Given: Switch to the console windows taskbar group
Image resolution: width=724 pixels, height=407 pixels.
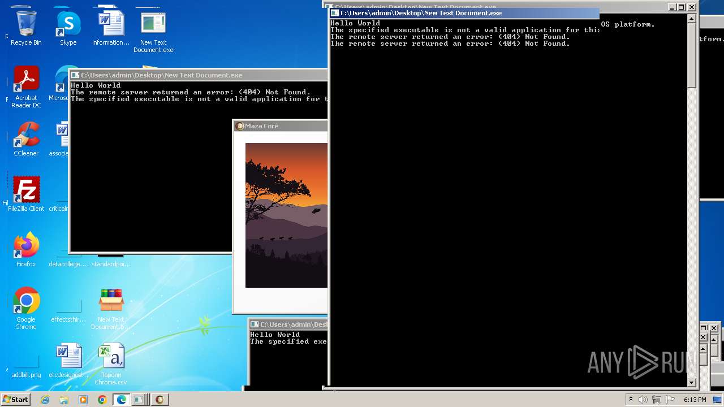Looking at the screenshot, I should point(139,400).
